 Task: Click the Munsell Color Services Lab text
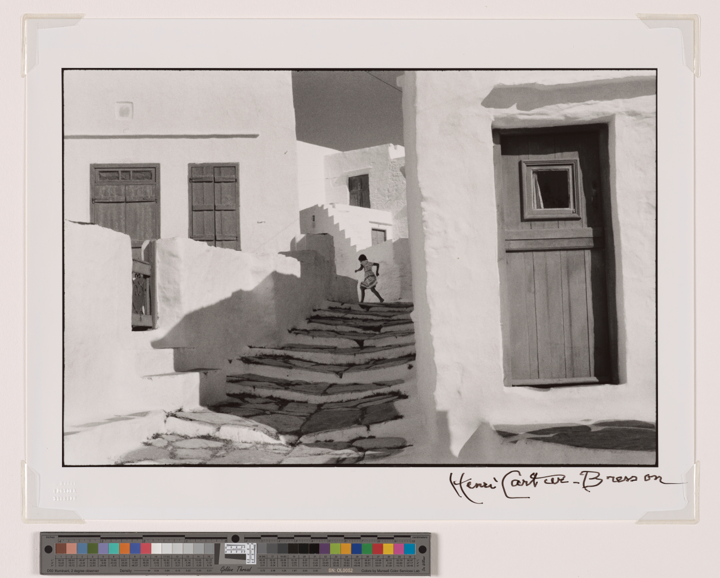pos(390,570)
